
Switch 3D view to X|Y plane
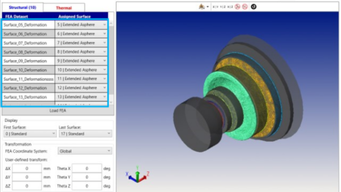tap(215, 7)
